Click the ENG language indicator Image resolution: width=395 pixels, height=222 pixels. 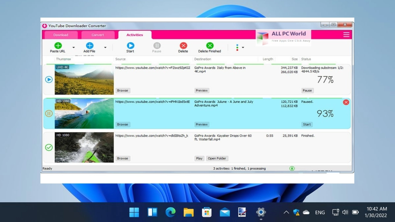(320, 212)
